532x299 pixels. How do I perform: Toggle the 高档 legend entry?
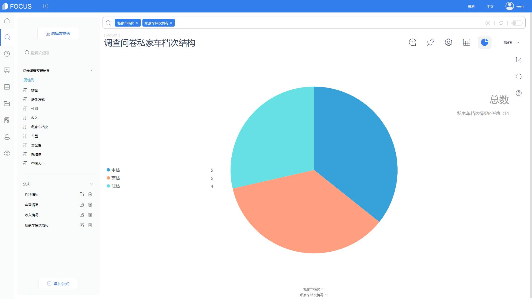(115, 178)
